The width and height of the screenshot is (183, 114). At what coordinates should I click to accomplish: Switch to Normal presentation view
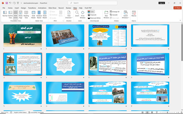point(5,14)
